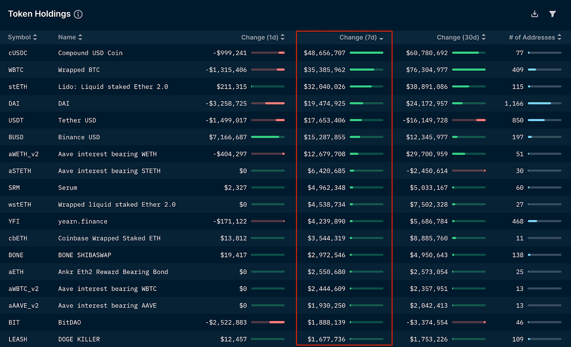571x347 pixels.
Task: Click the value $48,656,707
Action: pos(325,53)
